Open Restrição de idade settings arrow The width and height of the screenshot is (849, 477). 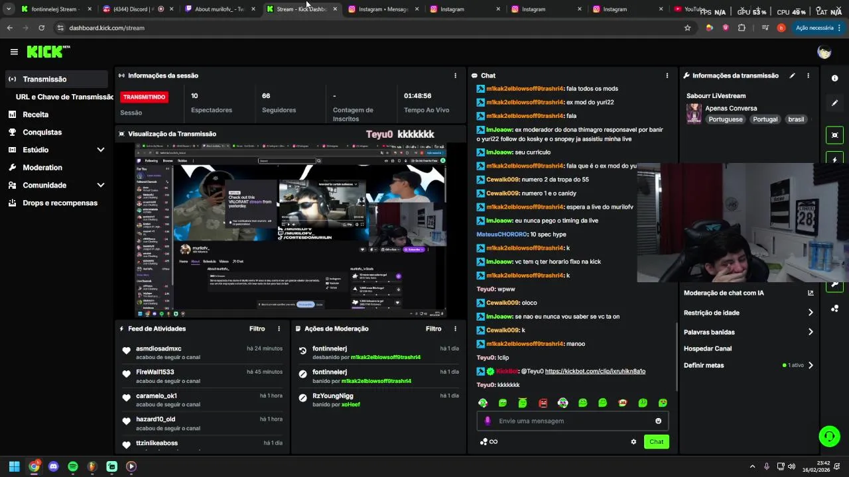[811, 313]
